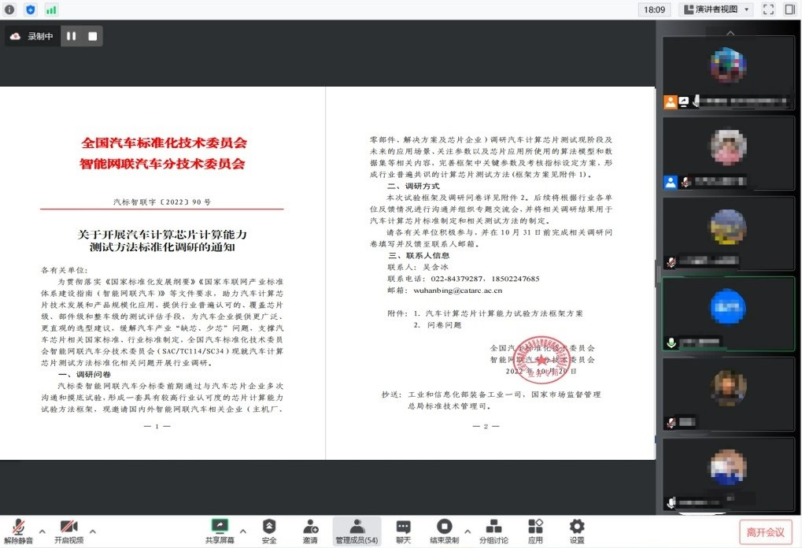
Task: Open the Invite (邀请) dialog
Action: (310, 531)
